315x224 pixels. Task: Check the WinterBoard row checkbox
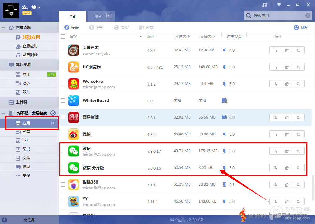[63, 100]
